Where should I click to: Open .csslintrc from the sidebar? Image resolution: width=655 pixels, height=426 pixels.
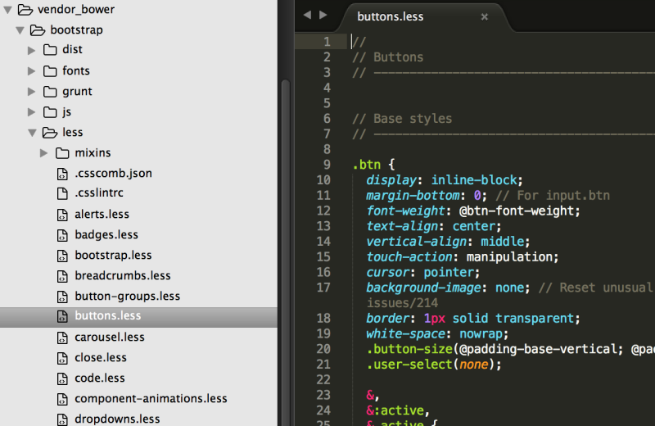[99, 193]
